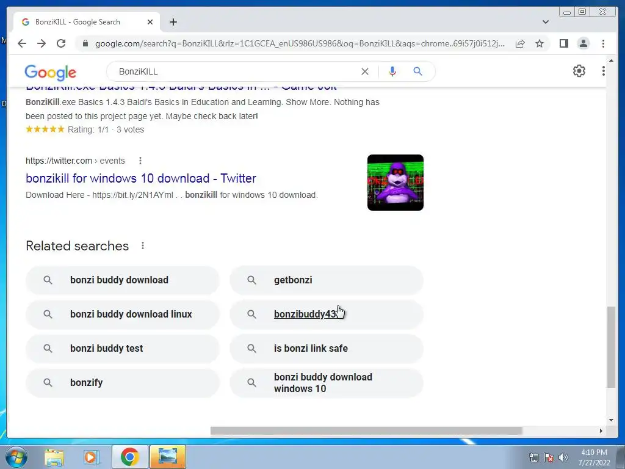Reload the Google search page
The width and height of the screenshot is (625, 469).
click(61, 43)
